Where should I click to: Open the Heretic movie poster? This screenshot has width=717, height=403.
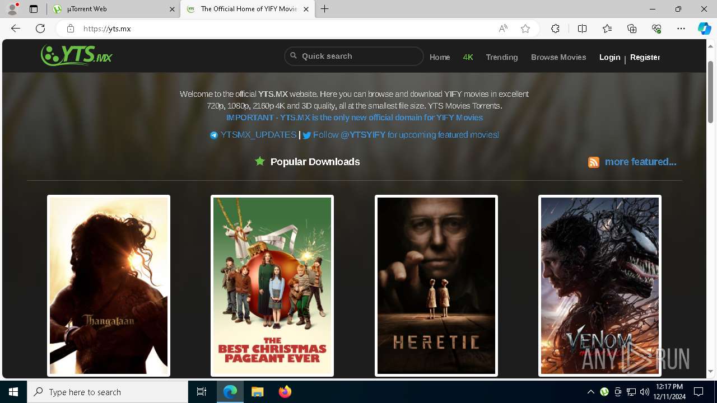pos(436,285)
